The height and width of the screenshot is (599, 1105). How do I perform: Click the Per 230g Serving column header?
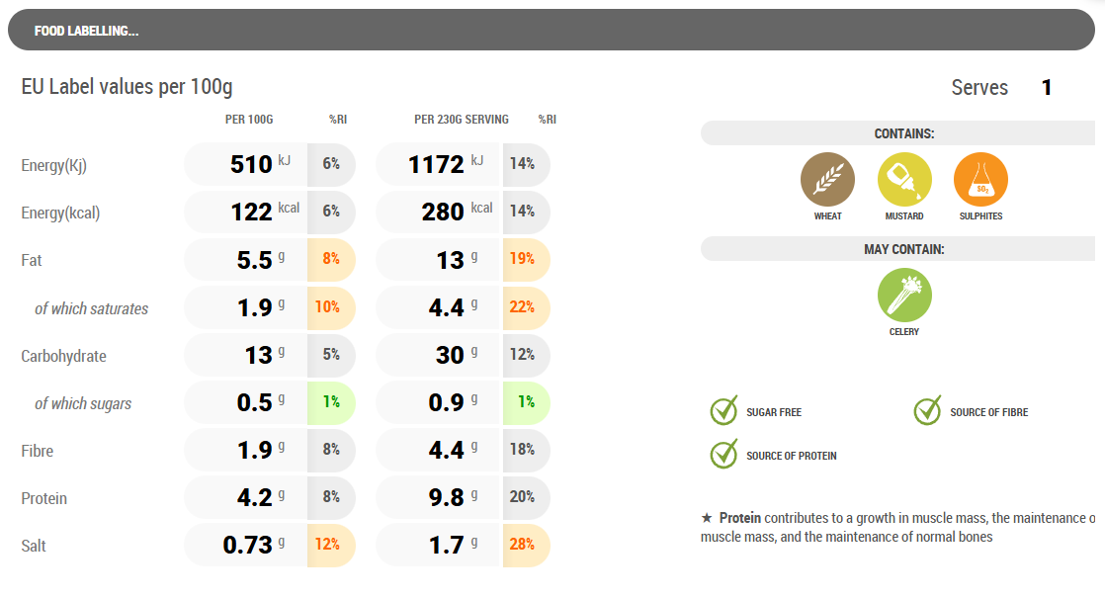tap(462, 120)
